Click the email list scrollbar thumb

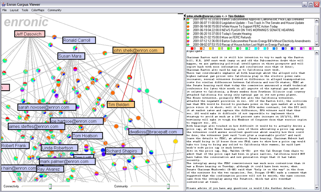tap(317, 34)
